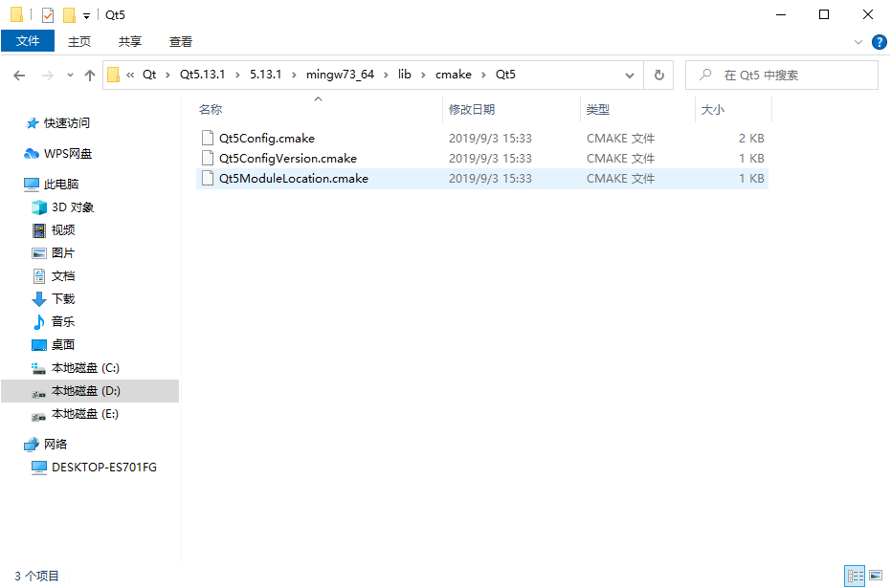Switch to the 主页 ribbon tab
Viewport: 891px width, 588px height.
pyautogui.click(x=79, y=41)
